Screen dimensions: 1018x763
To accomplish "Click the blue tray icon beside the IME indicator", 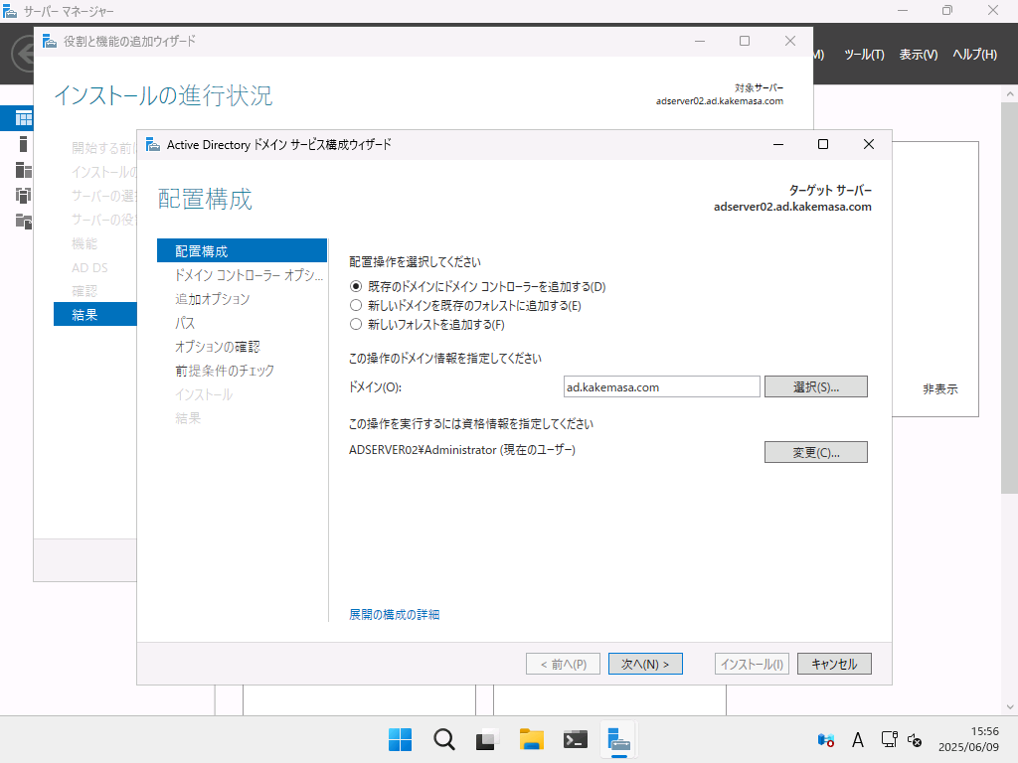I will tap(826, 739).
